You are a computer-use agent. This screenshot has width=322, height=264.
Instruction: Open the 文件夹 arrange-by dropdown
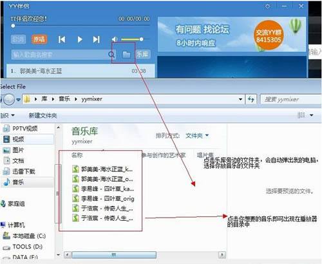[196, 136]
